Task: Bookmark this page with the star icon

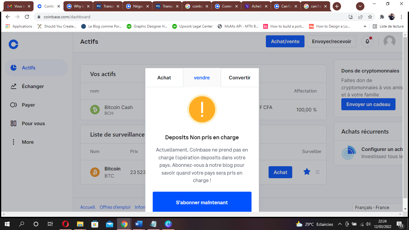Action: [370, 17]
